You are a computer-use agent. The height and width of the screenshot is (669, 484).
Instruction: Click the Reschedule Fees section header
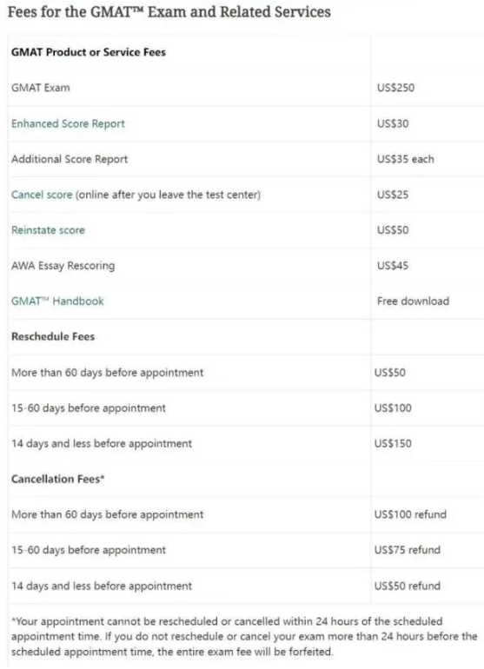(x=53, y=336)
